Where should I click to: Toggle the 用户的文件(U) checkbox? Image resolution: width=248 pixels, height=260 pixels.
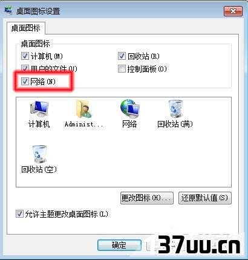tap(25, 69)
